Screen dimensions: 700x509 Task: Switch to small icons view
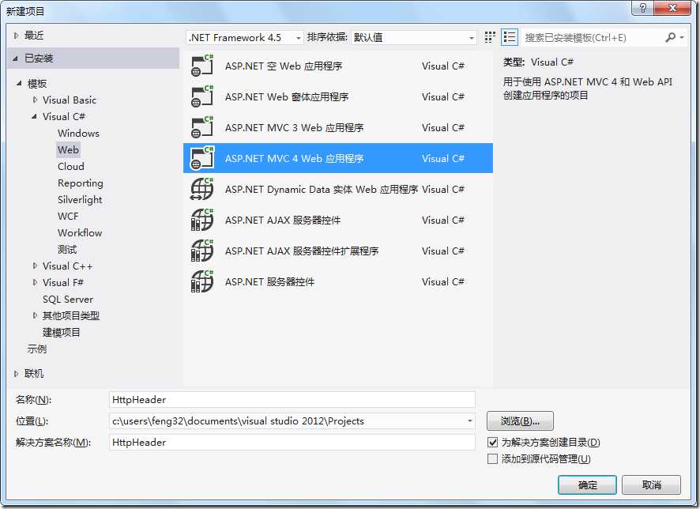490,37
